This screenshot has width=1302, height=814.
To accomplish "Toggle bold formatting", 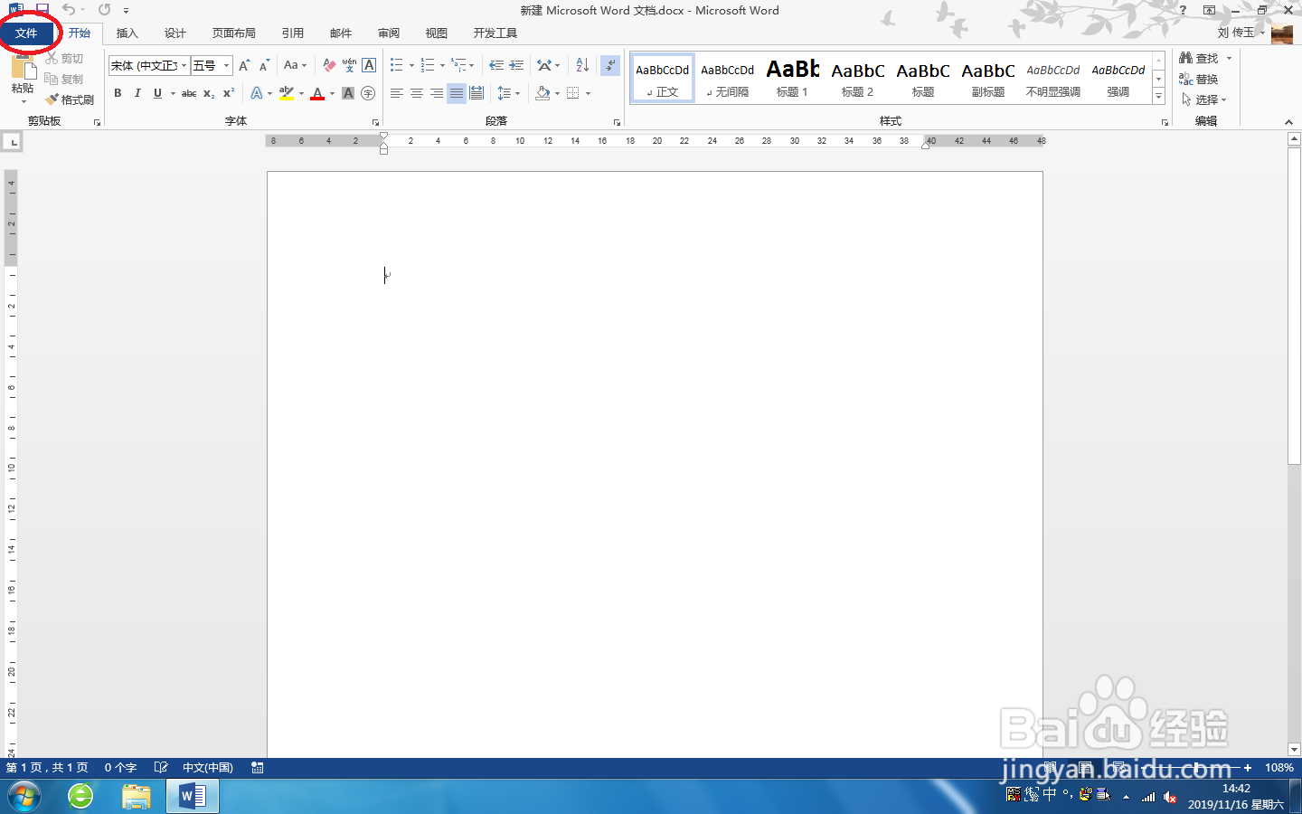I will 118,93.
